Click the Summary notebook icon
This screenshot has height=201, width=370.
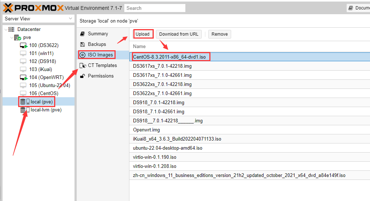[82, 34]
